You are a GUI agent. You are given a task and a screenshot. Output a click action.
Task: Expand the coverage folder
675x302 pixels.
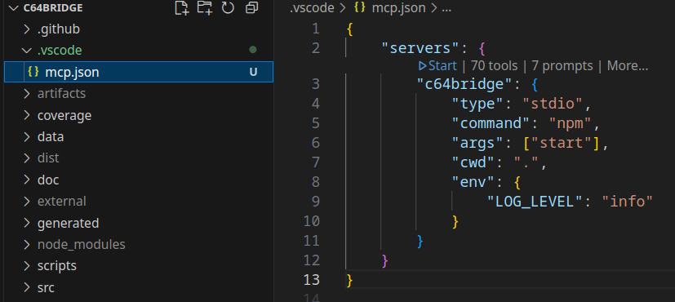click(27, 115)
